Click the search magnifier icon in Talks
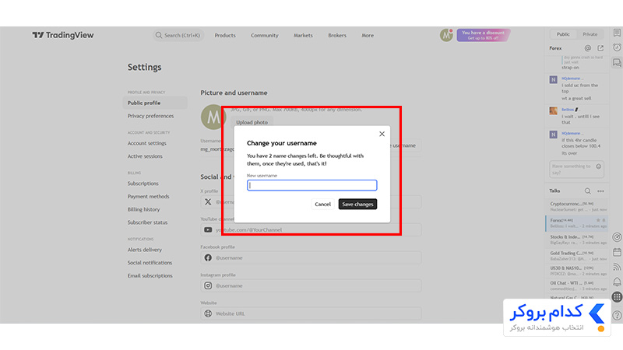This screenshot has width=623, height=350. 588,191
